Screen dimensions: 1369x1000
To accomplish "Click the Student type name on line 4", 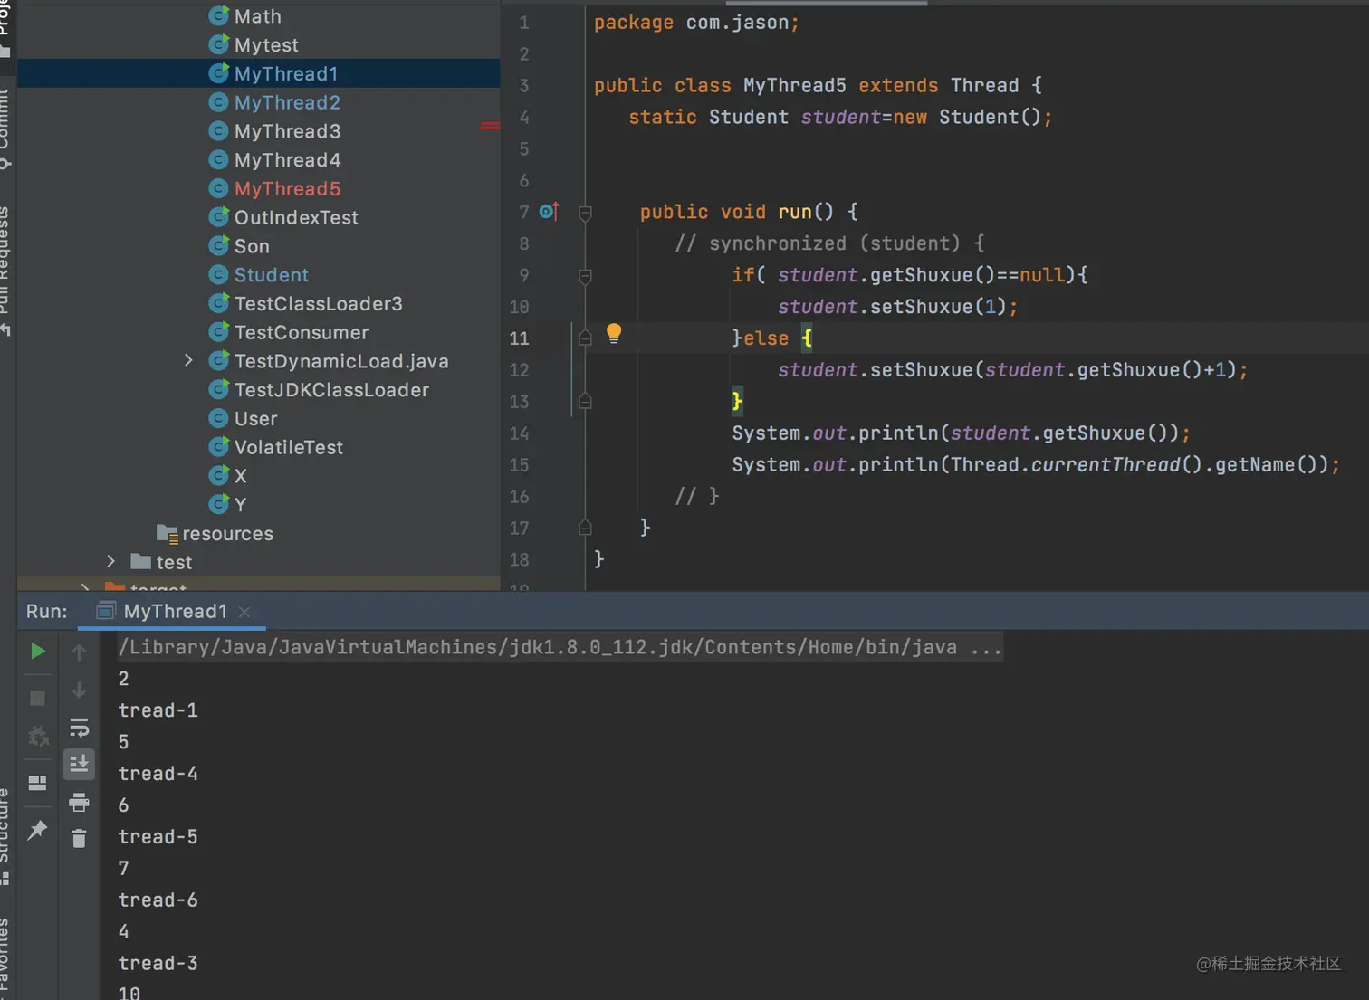I will (x=748, y=117).
